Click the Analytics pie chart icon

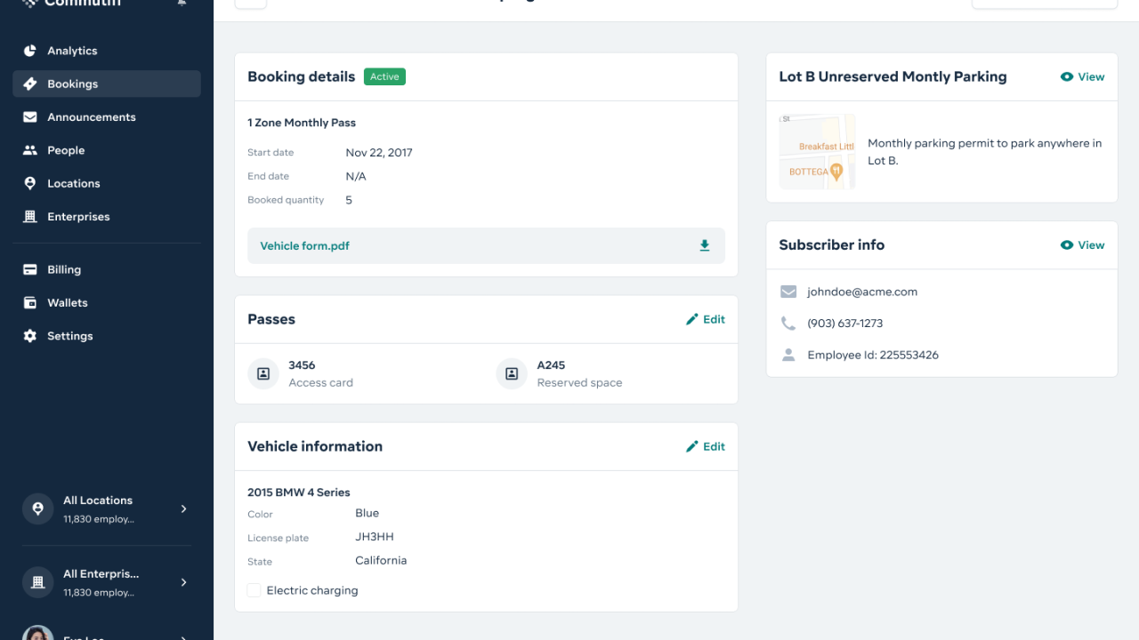30,51
